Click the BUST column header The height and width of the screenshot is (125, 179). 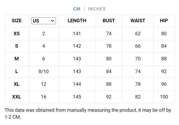(x=109, y=21)
